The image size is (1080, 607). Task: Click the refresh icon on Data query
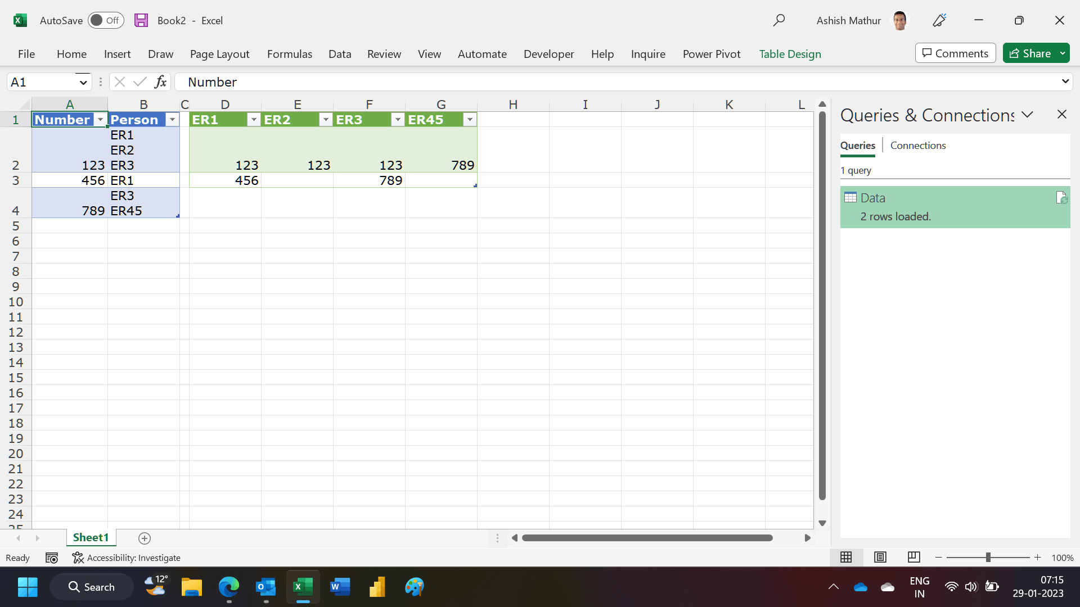pos(1061,198)
